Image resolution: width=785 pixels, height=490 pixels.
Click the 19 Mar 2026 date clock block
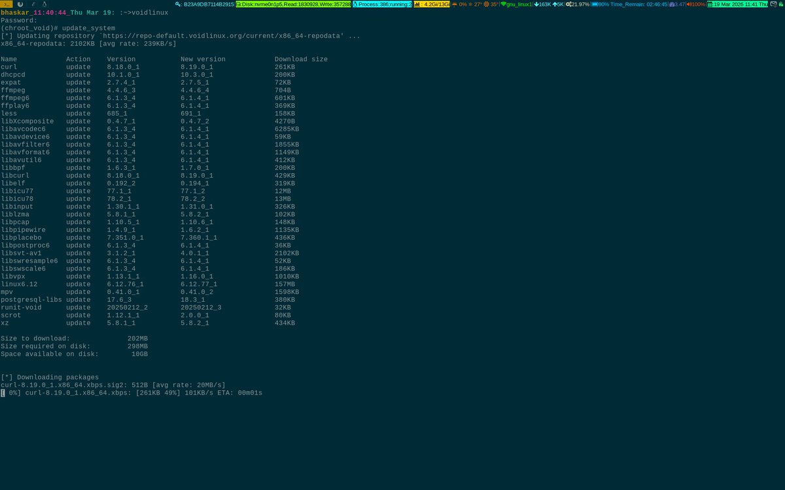tap(738, 4)
